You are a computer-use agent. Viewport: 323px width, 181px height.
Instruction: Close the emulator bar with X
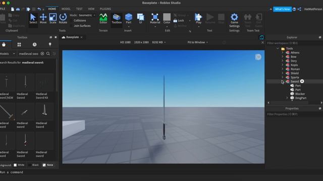pyautogui.click(x=262, y=42)
